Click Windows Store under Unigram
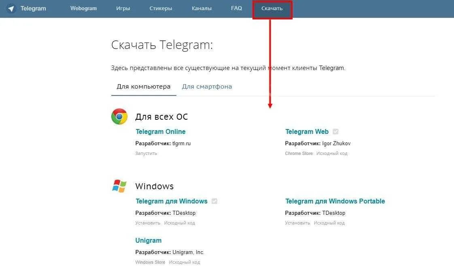 point(150,263)
